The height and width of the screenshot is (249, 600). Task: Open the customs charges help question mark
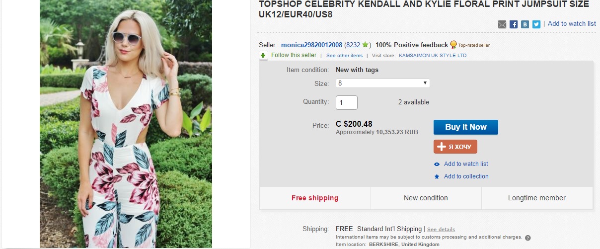pos(528,238)
